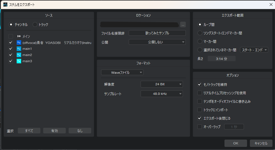Click the export location path field
The image size is (275, 150).
pos(139,25)
